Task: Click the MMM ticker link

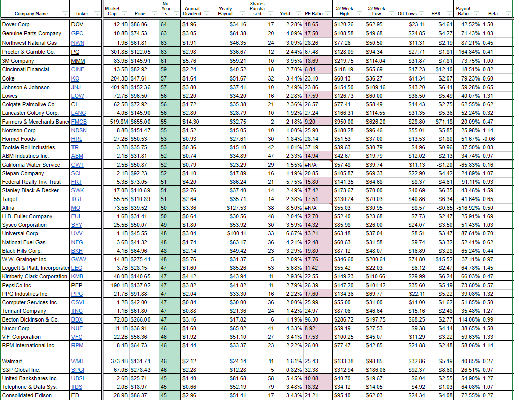Action: point(78,61)
